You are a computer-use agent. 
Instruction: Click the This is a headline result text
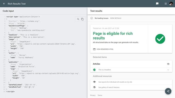[104, 70]
